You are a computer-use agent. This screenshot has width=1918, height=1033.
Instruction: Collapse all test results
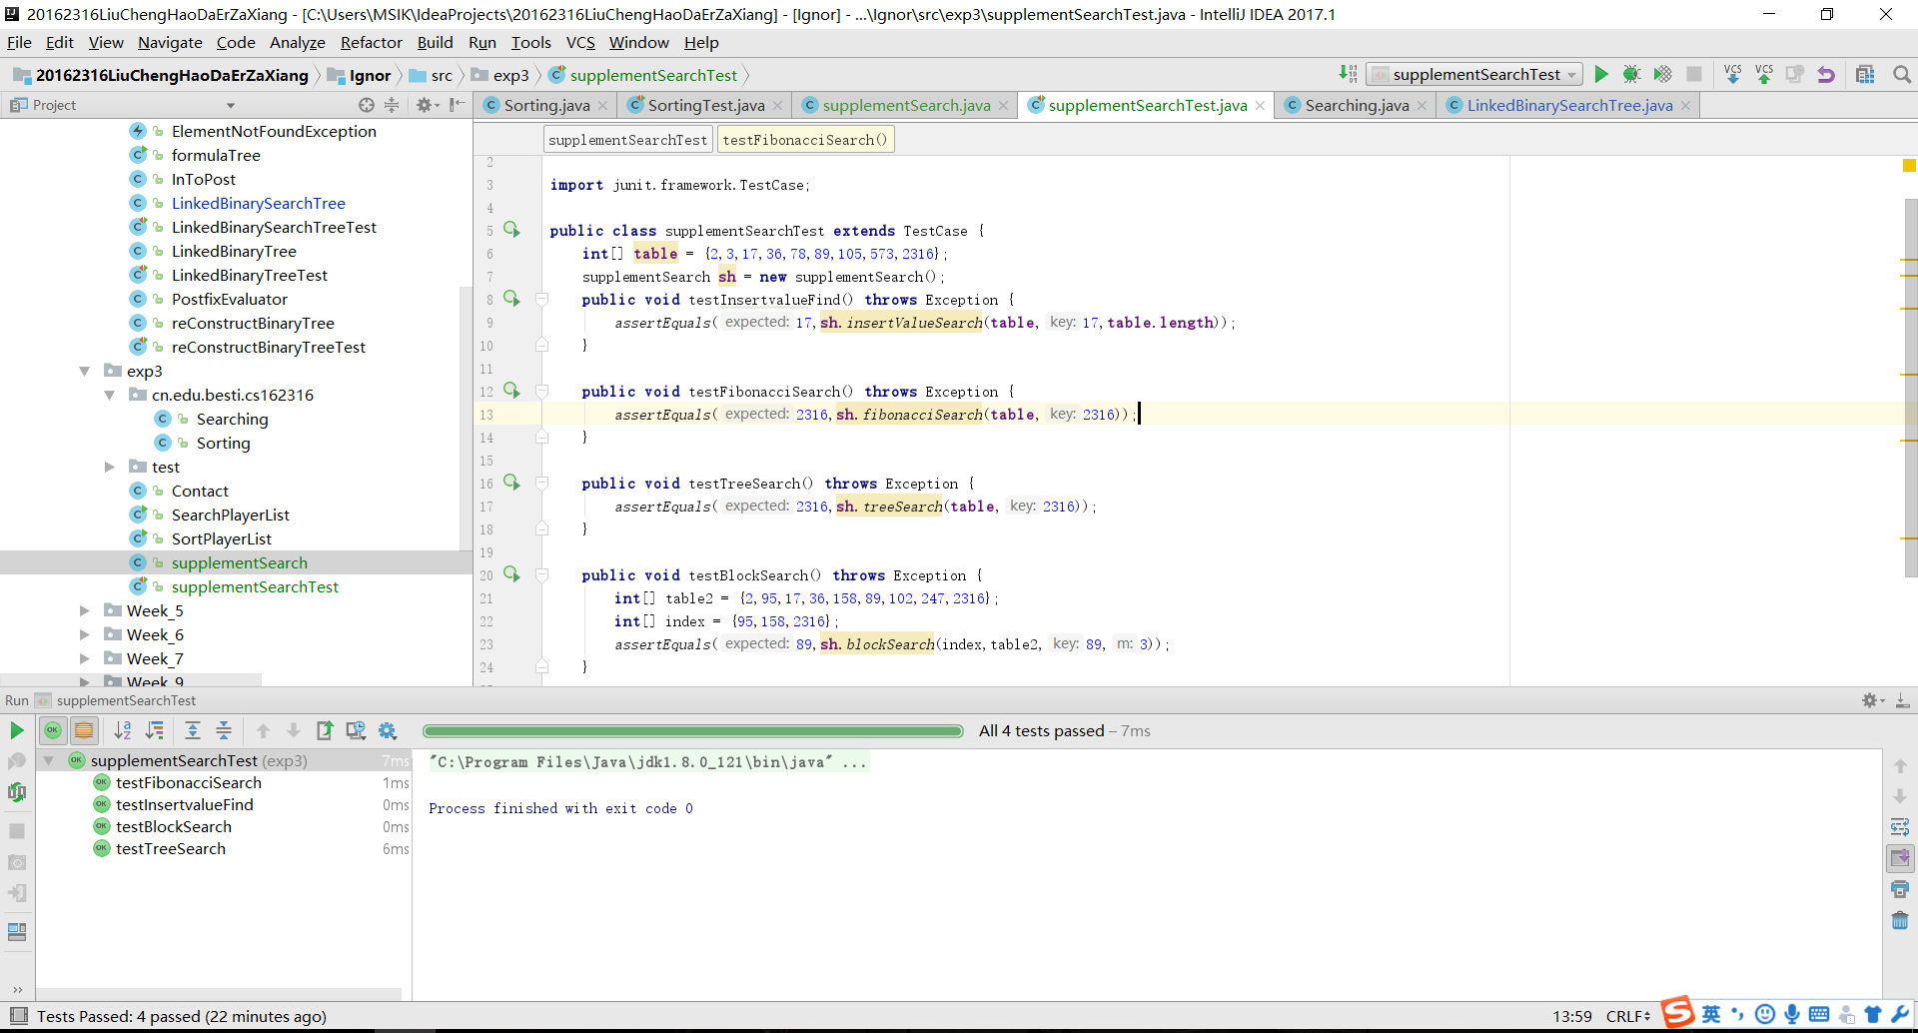pyautogui.click(x=224, y=730)
